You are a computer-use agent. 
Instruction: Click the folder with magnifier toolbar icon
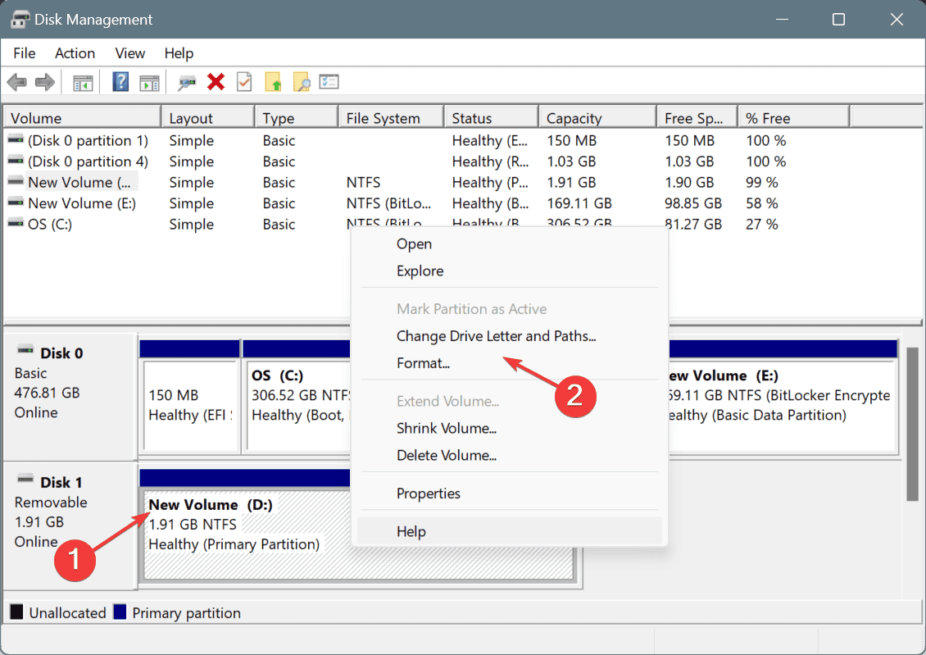click(x=302, y=82)
